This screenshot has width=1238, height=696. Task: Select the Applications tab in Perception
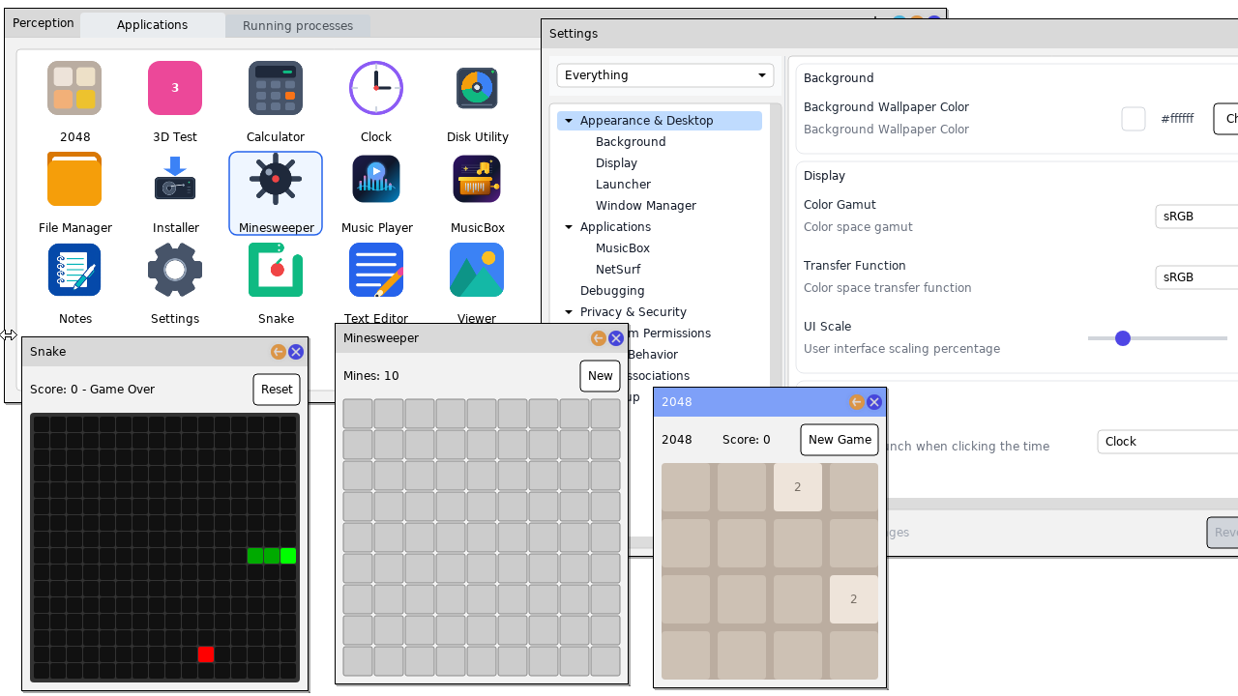coord(153,25)
